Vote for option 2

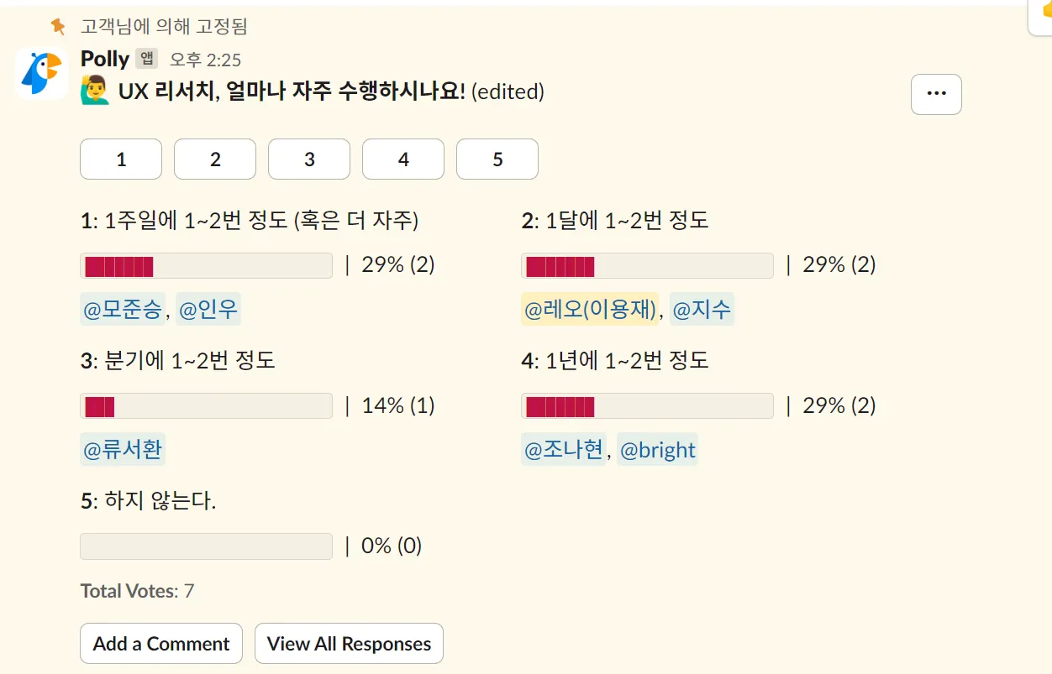(215, 159)
